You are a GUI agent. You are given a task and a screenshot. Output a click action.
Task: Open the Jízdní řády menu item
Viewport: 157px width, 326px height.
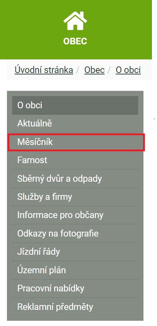(75, 252)
